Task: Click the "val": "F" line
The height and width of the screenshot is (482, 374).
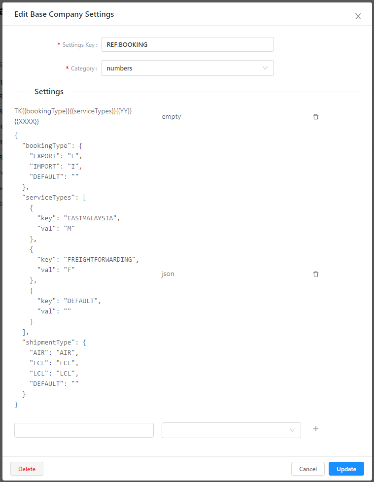Action: (56, 270)
